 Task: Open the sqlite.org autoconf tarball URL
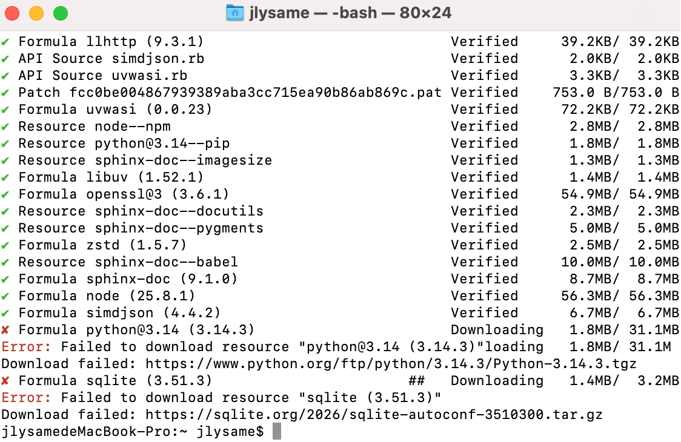pyautogui.click(x=374, y=415)
